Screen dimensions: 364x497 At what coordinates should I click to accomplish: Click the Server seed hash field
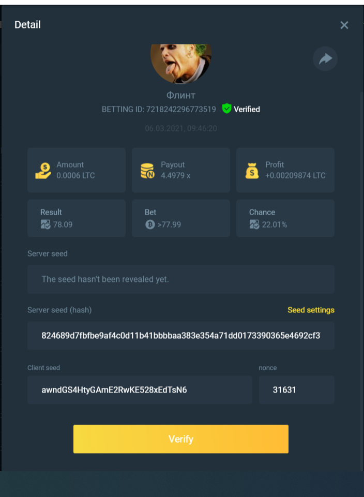point(181,336)
